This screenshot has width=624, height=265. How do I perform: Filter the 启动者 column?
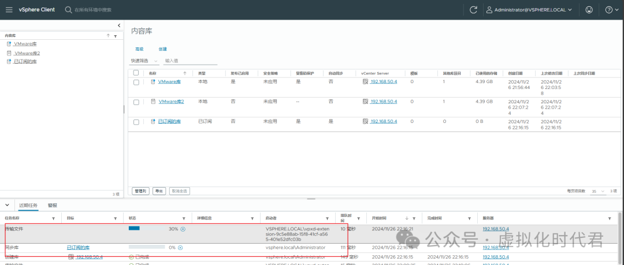click(327, 218)
